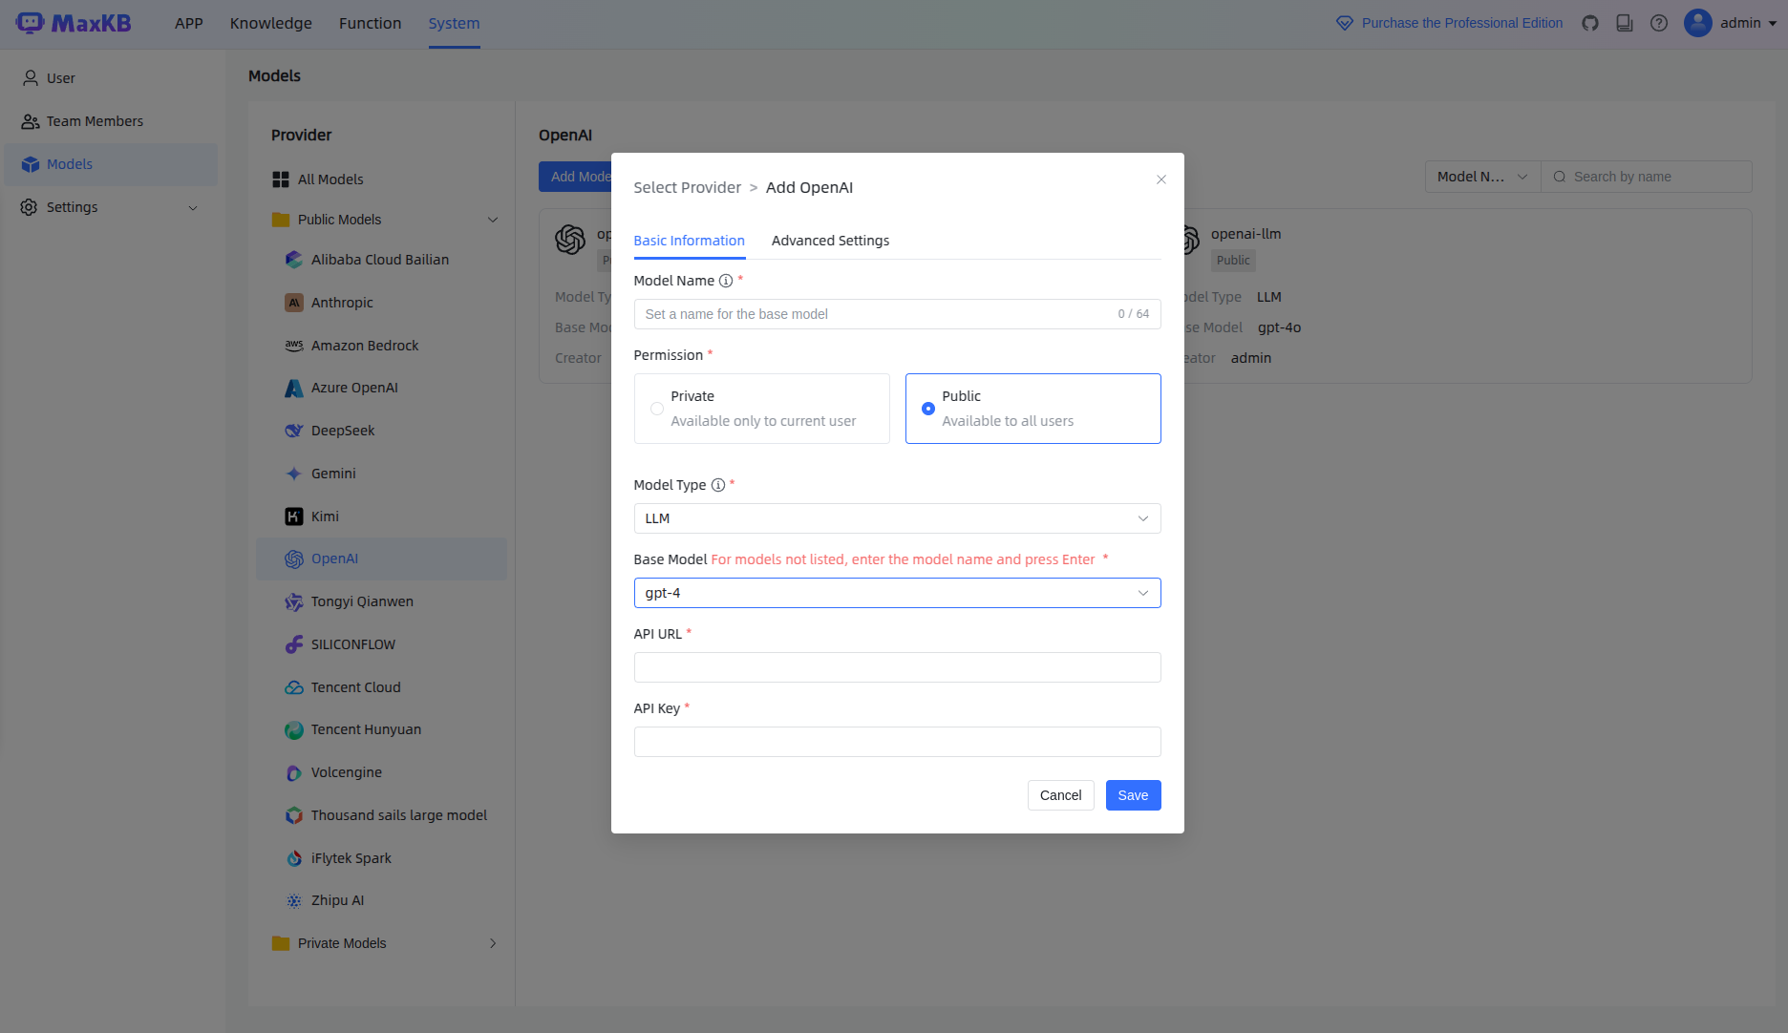Click the Models cube icon
This screenshot has width=1788, height=1033.
click(31, 164)
